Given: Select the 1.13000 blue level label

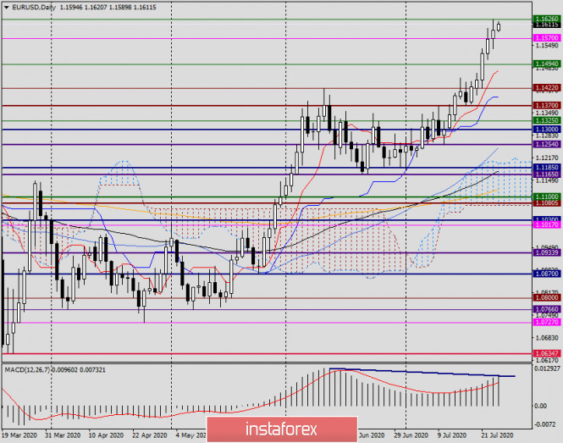Looking at the screenshot, I should click(x=545, y=129).
